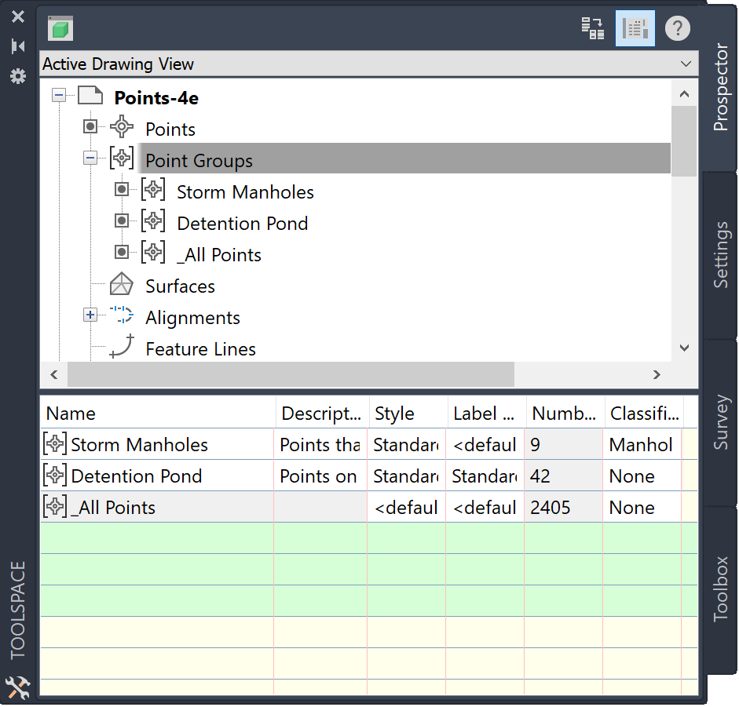739x707 pixels.
Task: Click the horizontal scrollbar right arrow
Action: (657, 374)
